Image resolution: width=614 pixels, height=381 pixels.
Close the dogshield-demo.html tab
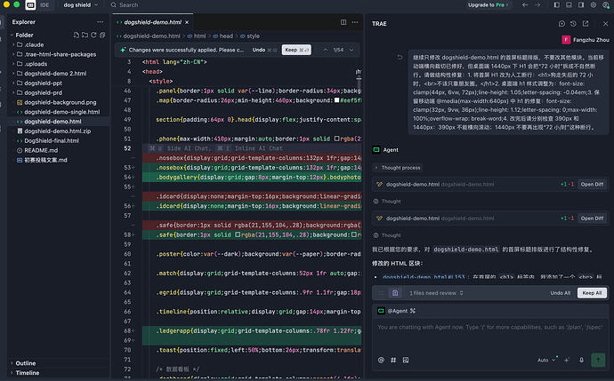tap(187, 22)
